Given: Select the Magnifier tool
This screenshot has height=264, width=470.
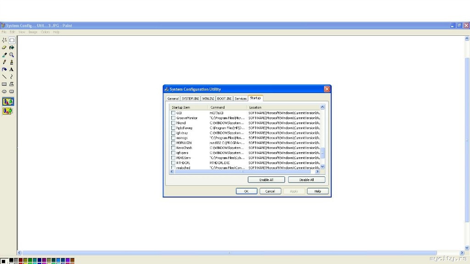Looking at the screenshot, I should [11, 55].
